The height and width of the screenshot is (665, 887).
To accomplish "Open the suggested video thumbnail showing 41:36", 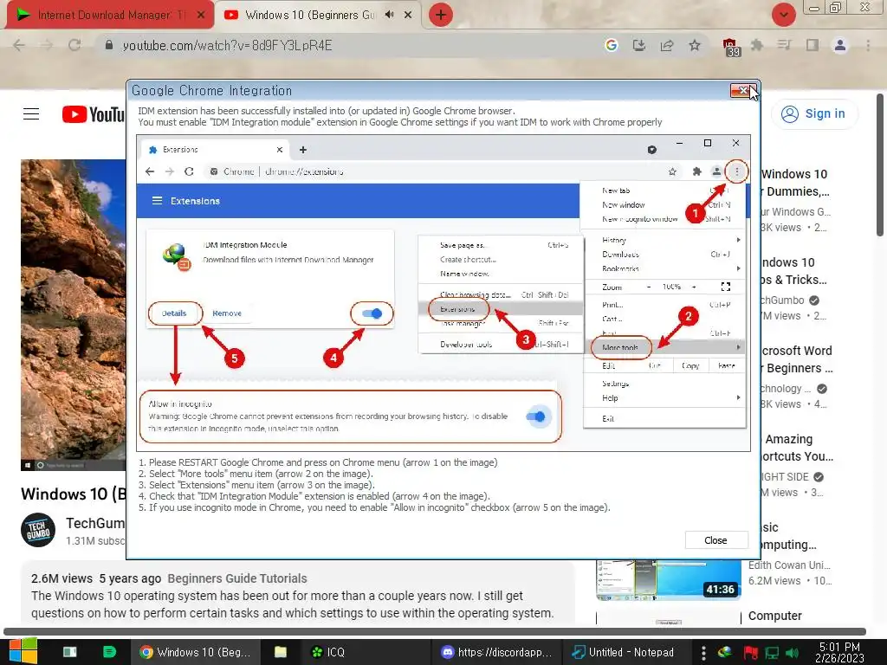I will [x=669, y=580].
